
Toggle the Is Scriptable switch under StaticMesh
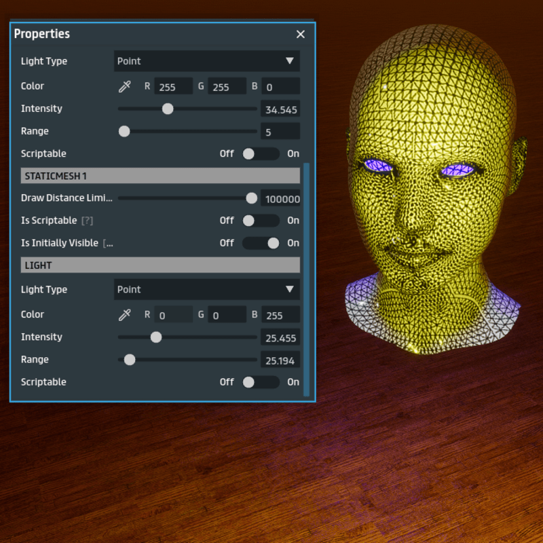(x=261, y=221)
